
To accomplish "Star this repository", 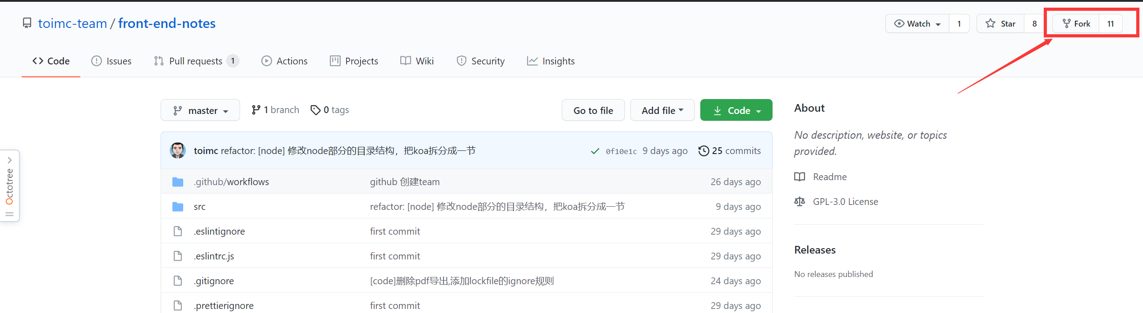I will [1000, 23].
